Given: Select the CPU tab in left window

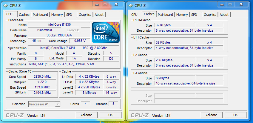Looking at the screenshot, I should point(9,14).
